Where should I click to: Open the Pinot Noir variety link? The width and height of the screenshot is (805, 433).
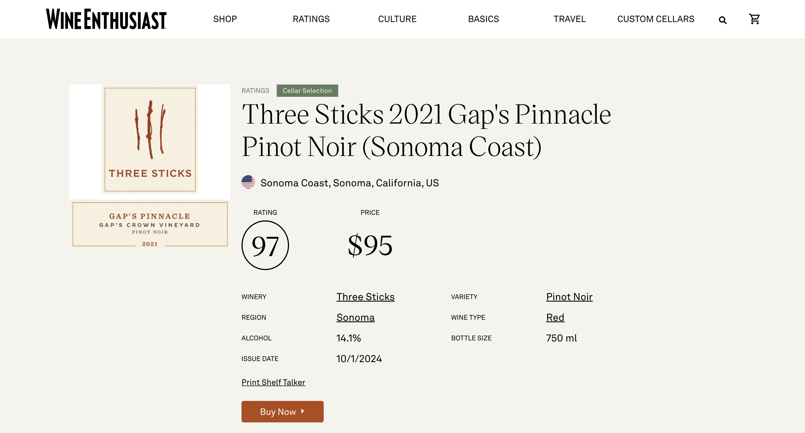coord(569,297)
